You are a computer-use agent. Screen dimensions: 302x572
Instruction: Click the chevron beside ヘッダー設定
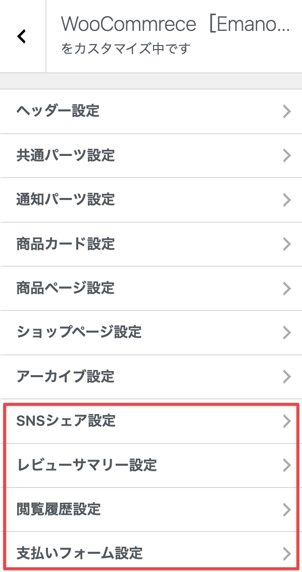point(287,111)
